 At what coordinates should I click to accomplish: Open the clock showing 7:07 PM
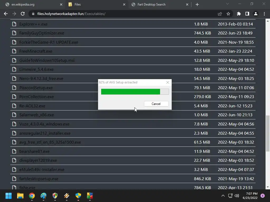click(x=250, y=196)
